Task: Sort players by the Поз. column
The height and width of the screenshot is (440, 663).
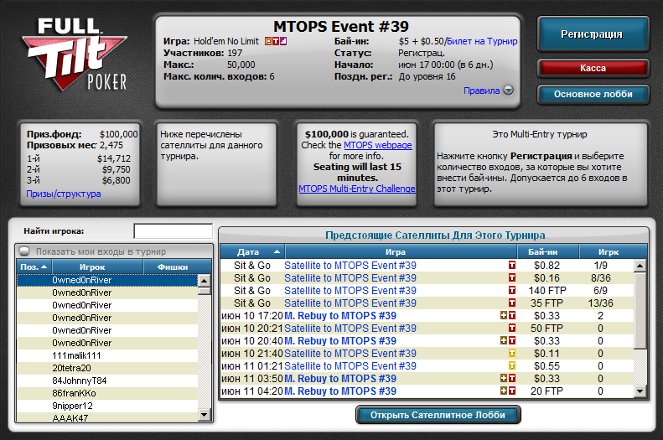Action: pos(34,267)
